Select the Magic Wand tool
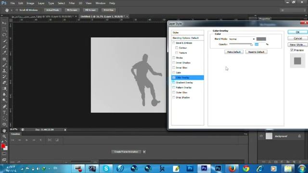Screen dimensions: 308x173 (4, 41)
